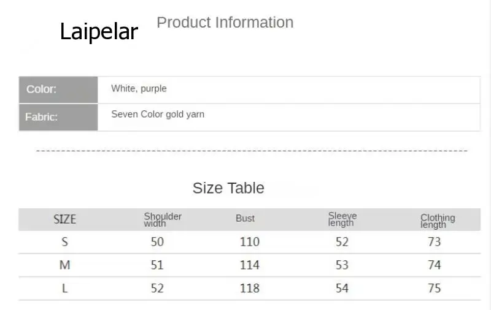491x310 pixels.
Task: Select the White, purple color value
Action: tap(139, 89)
